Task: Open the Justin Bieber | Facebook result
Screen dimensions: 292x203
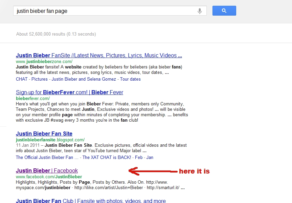Action: tap(47, 170)
